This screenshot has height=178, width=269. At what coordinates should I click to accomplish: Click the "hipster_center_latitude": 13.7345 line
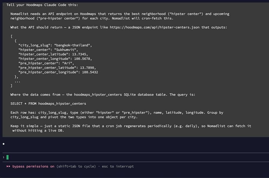coord(53,54)
